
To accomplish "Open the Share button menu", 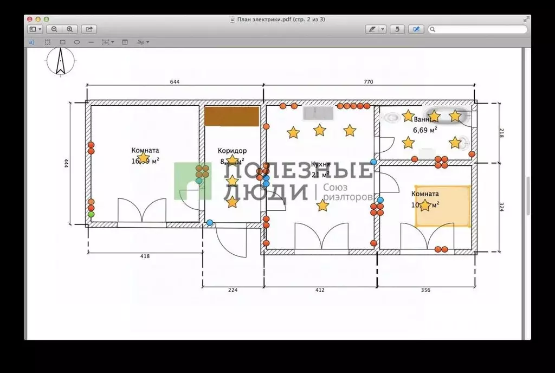I will pos(89,29).
